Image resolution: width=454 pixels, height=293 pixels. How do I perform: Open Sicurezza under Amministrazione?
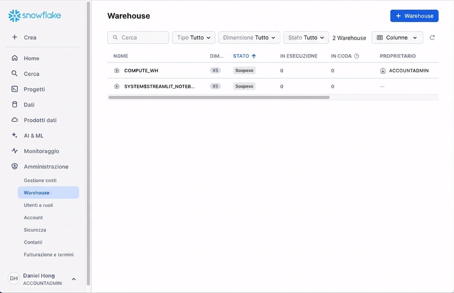35,230
